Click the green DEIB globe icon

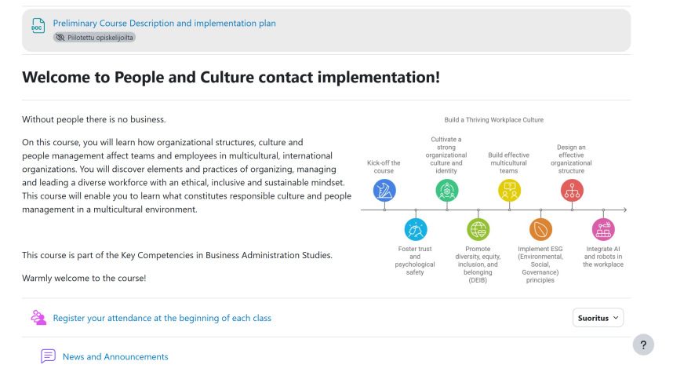click(x=478, y=230)
